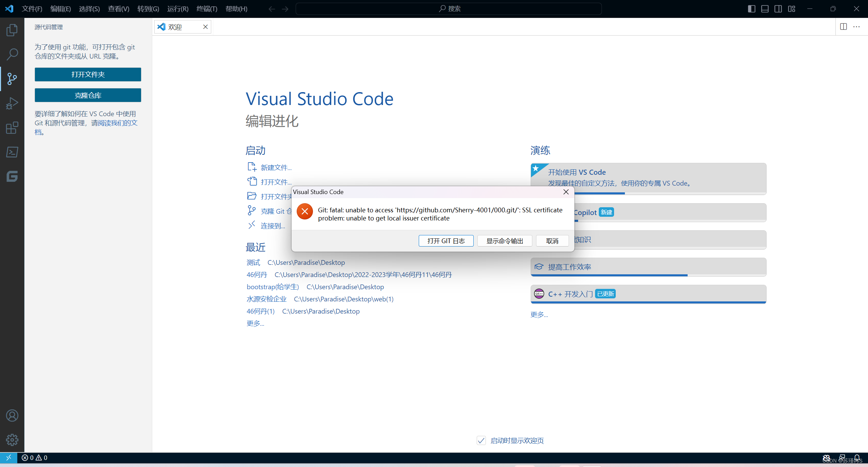Viewport: 868px width, 467px height.
Task: Toggle bottom panel layout icon
Action: tap(765, 9)
